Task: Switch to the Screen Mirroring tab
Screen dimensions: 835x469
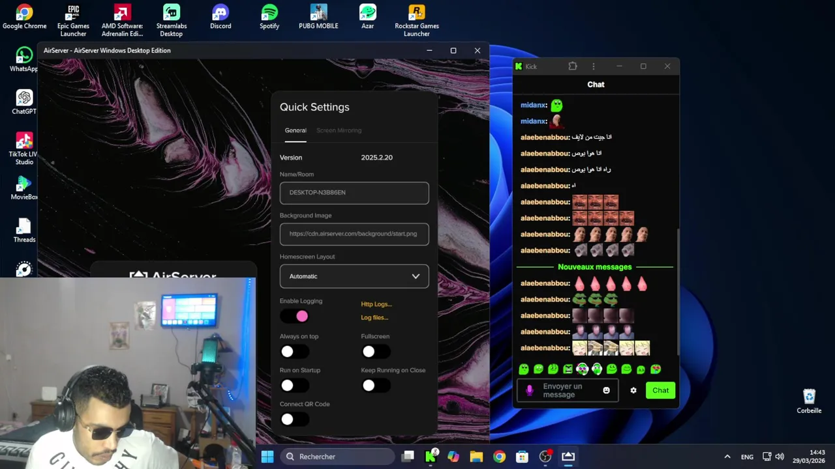Action: [x=339, y=130]
